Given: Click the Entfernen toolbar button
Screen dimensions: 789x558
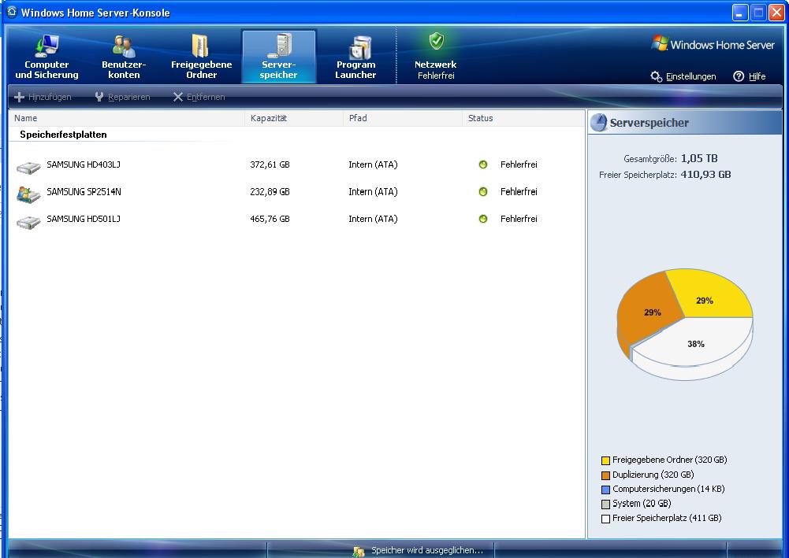Looking at the screenshot, I should pos(199,97).
